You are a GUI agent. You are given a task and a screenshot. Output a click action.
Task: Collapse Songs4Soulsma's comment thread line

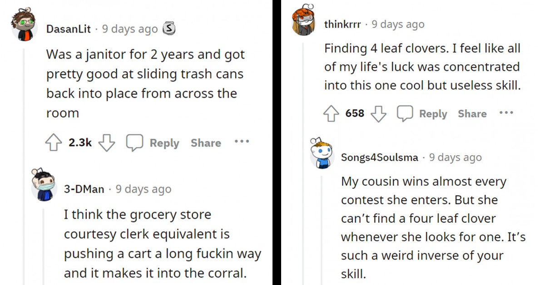322,227
